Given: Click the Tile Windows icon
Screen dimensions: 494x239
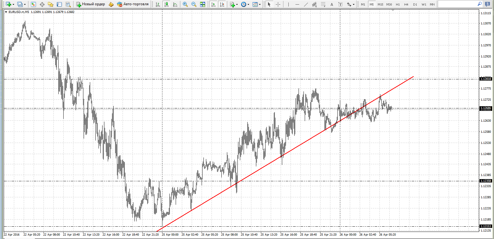Looking at the screenshot, I should tap(203, 4).
